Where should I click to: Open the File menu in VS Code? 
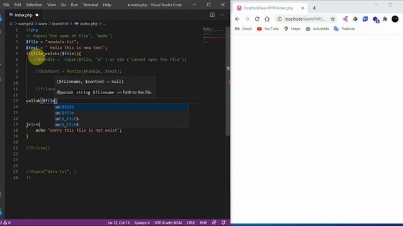pos(6,5)
